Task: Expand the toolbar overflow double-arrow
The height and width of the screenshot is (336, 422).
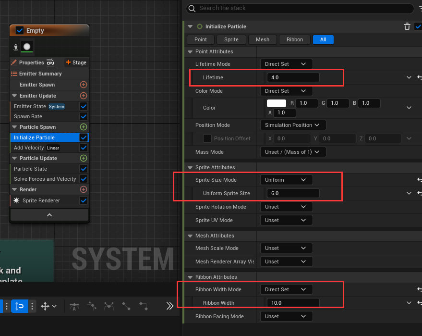Action: tap(170, 306)
